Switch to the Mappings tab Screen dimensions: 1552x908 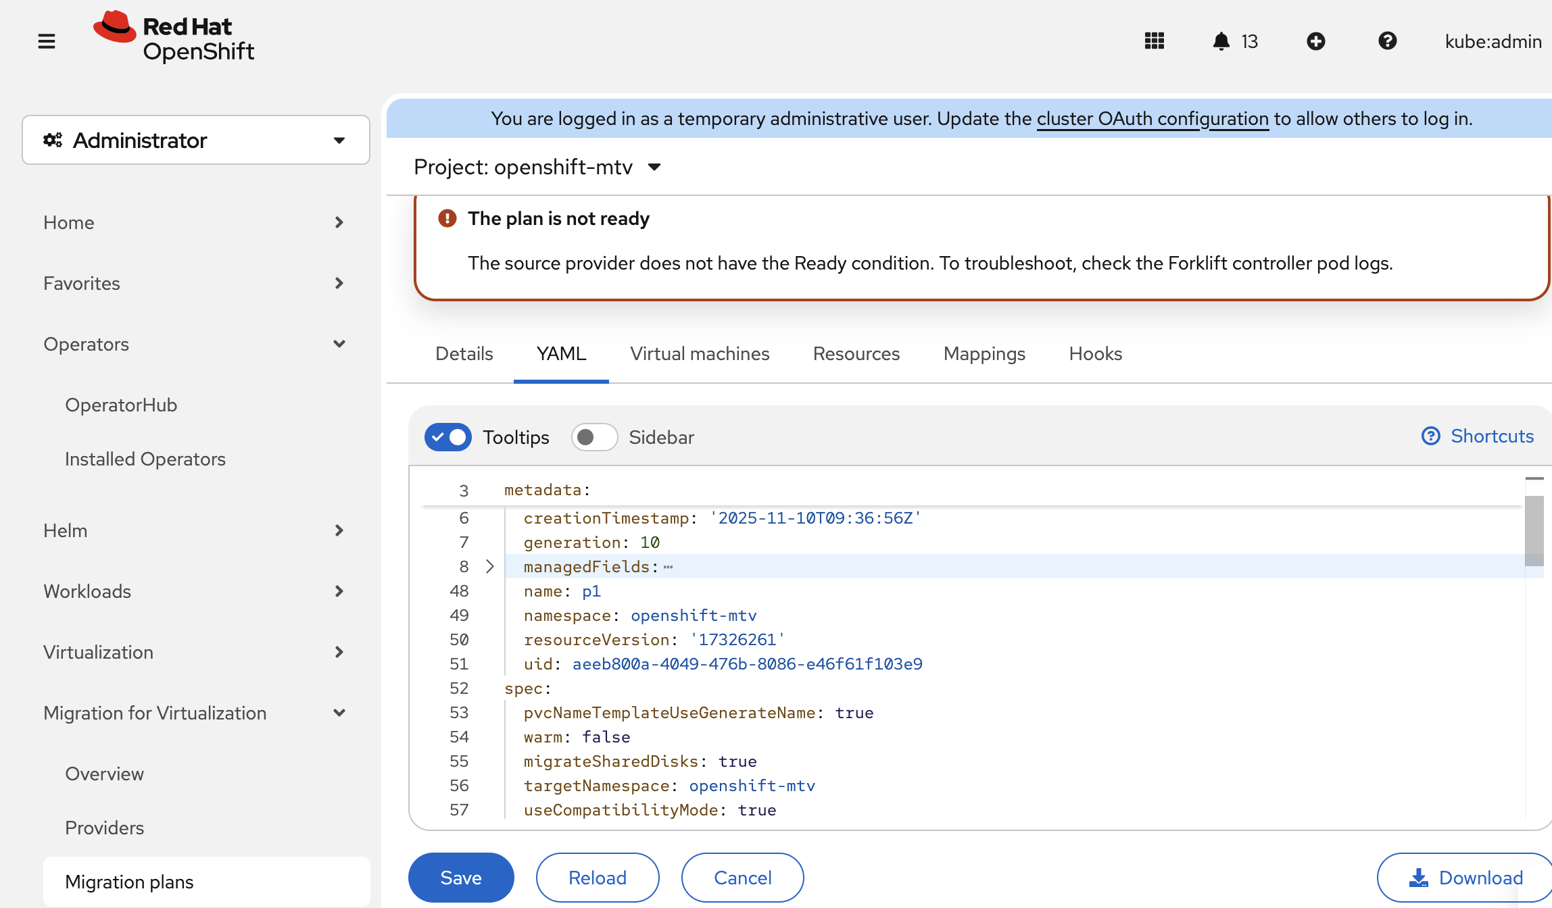[x=984, y=353]
